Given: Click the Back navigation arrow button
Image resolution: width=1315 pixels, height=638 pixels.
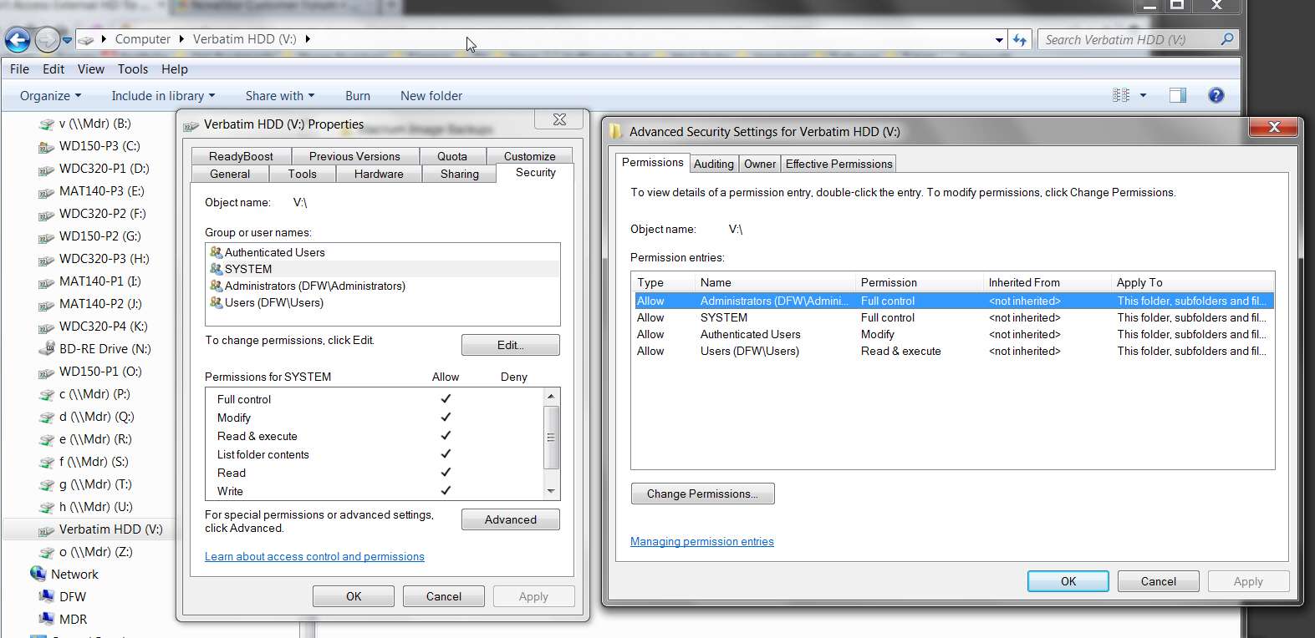Looking at the screenshot, I should pos(18,39).
